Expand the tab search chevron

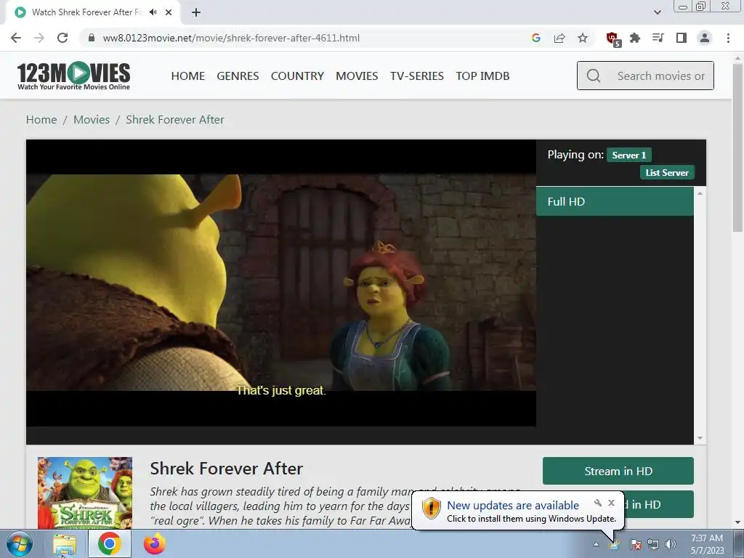coord(657,12)
